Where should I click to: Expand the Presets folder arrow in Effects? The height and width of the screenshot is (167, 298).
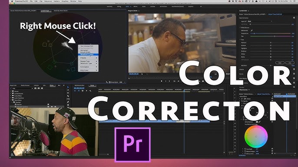tap(11, 91)
